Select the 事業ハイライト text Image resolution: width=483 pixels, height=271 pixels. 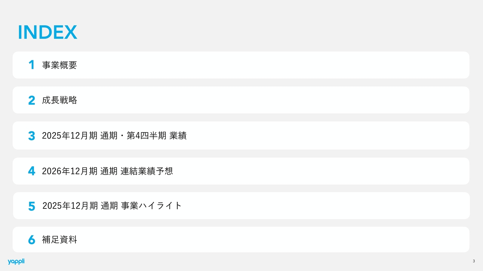click(x=152, y=206)
